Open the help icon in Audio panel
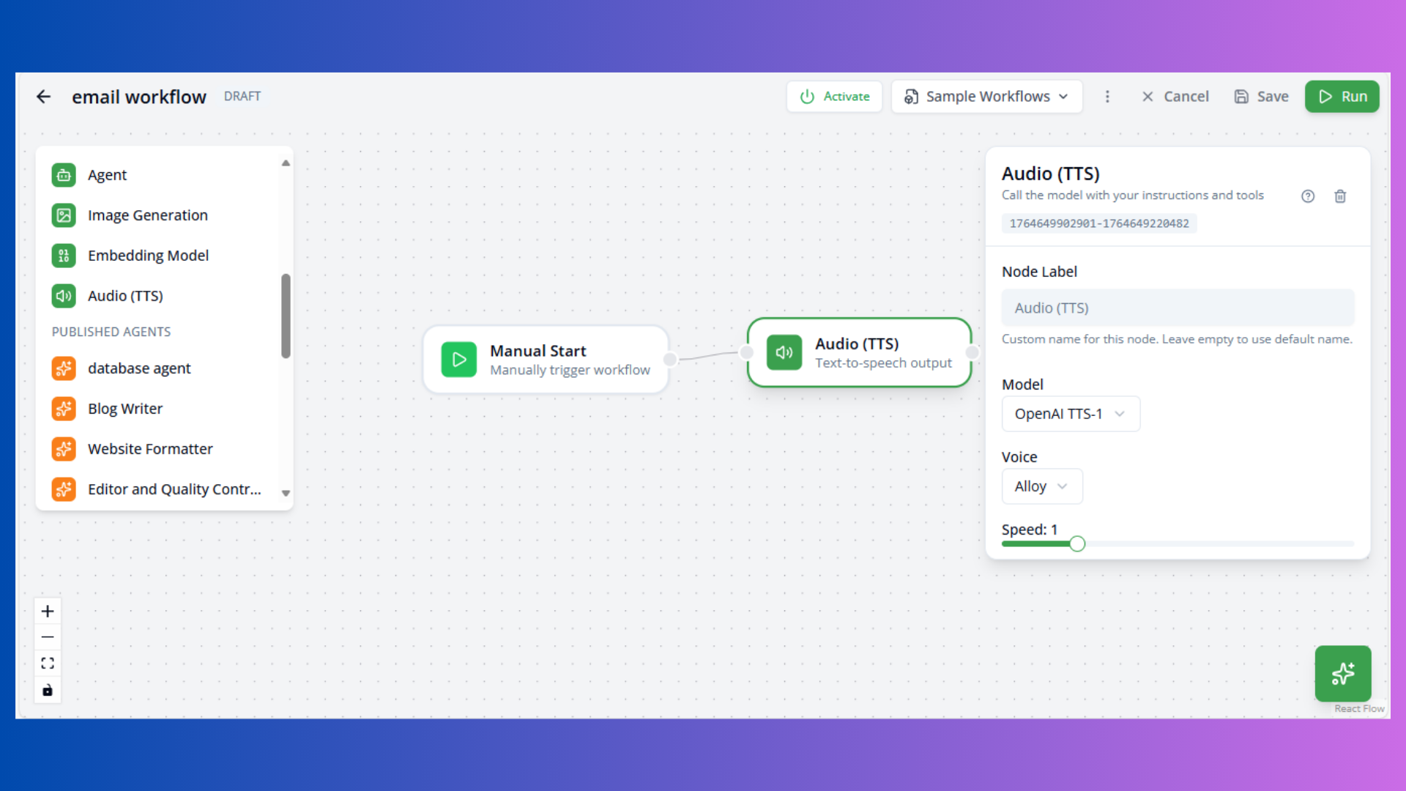This screenshot has height=791, width=1406. (x=1308, y=196)
